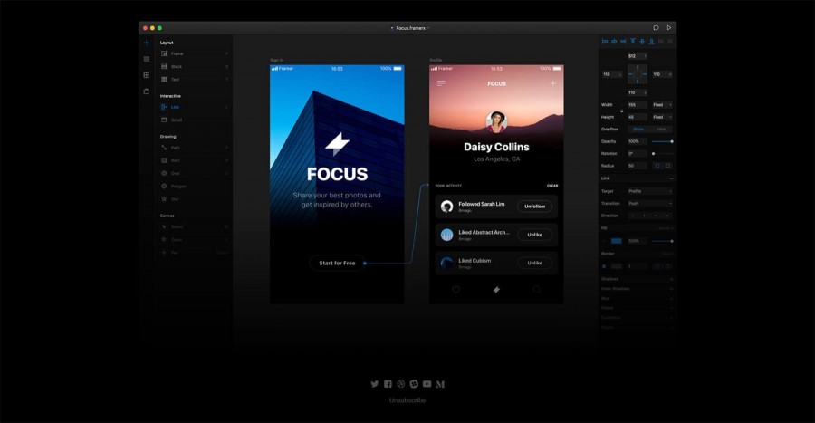Open the comment bubble icon in title bar
This screenshot has height=423, width=815.
click(656, 28)
